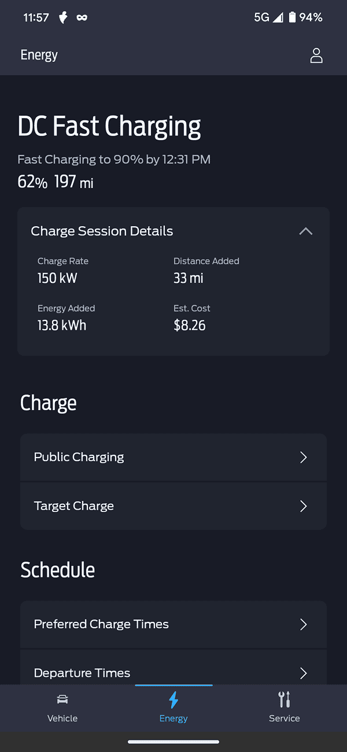Image resolution: width=347 pixels, height=752 pixels.
Task: Tap the 5G signal strength icon
Action: (x=278, y=17)
